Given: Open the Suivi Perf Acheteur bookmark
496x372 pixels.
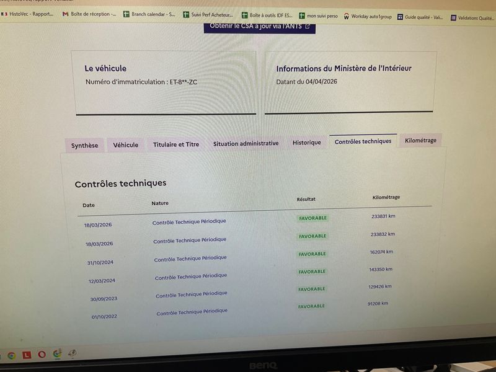Looking at the screenshot, I should point(208,14).
